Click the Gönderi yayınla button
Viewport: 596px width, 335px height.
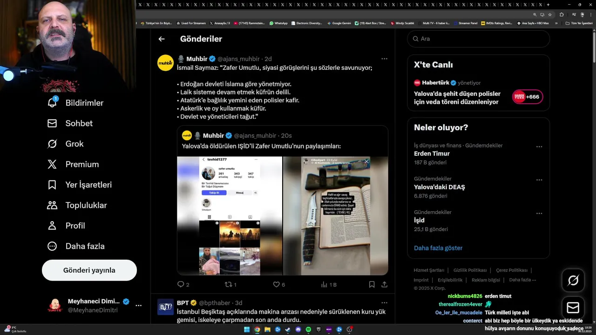pyautogui.click(x=89, y=270)
